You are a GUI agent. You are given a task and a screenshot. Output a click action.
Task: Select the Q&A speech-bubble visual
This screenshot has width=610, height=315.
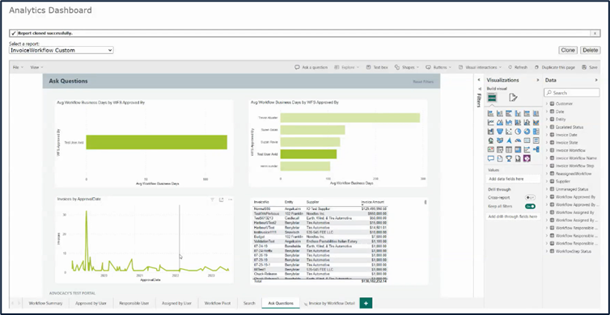(491, 158)
